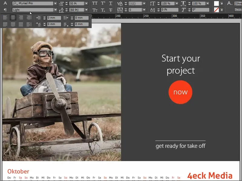The height and width of the screenshot is (181, 242).
Task: Open the tracking value 0 dropdown
Action: 144,10
